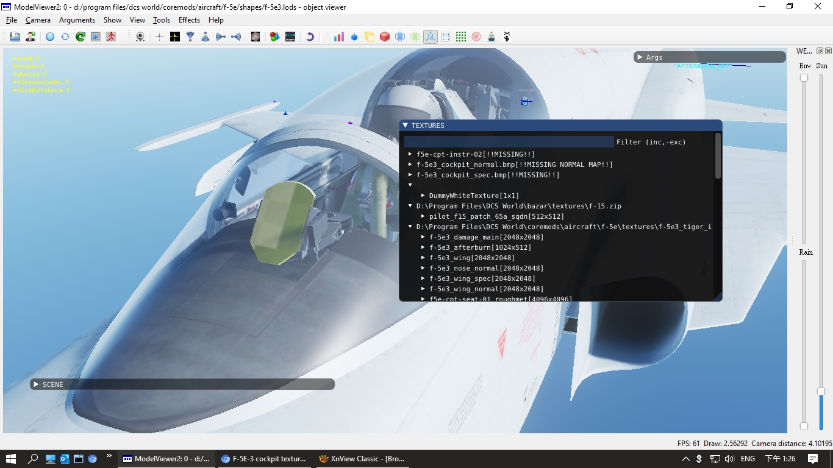833x468 pixels.
Task: Select f-5e3_wing_normal[2048x2048] row
Action: (486, 289)
